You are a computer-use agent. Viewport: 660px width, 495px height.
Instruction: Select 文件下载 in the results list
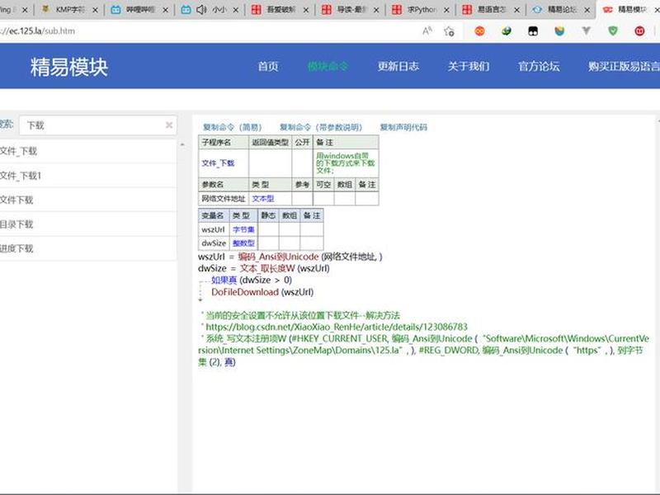coord(88,200)
